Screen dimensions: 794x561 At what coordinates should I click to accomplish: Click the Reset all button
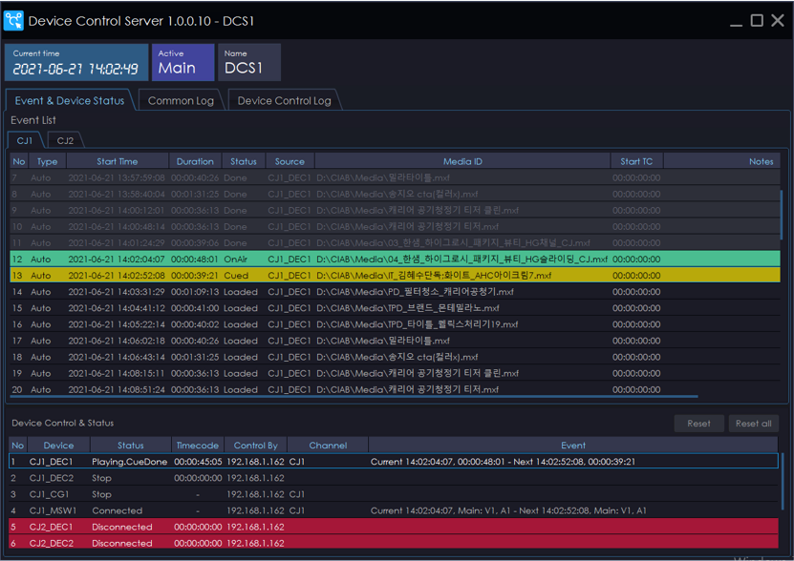coord(754,424)
